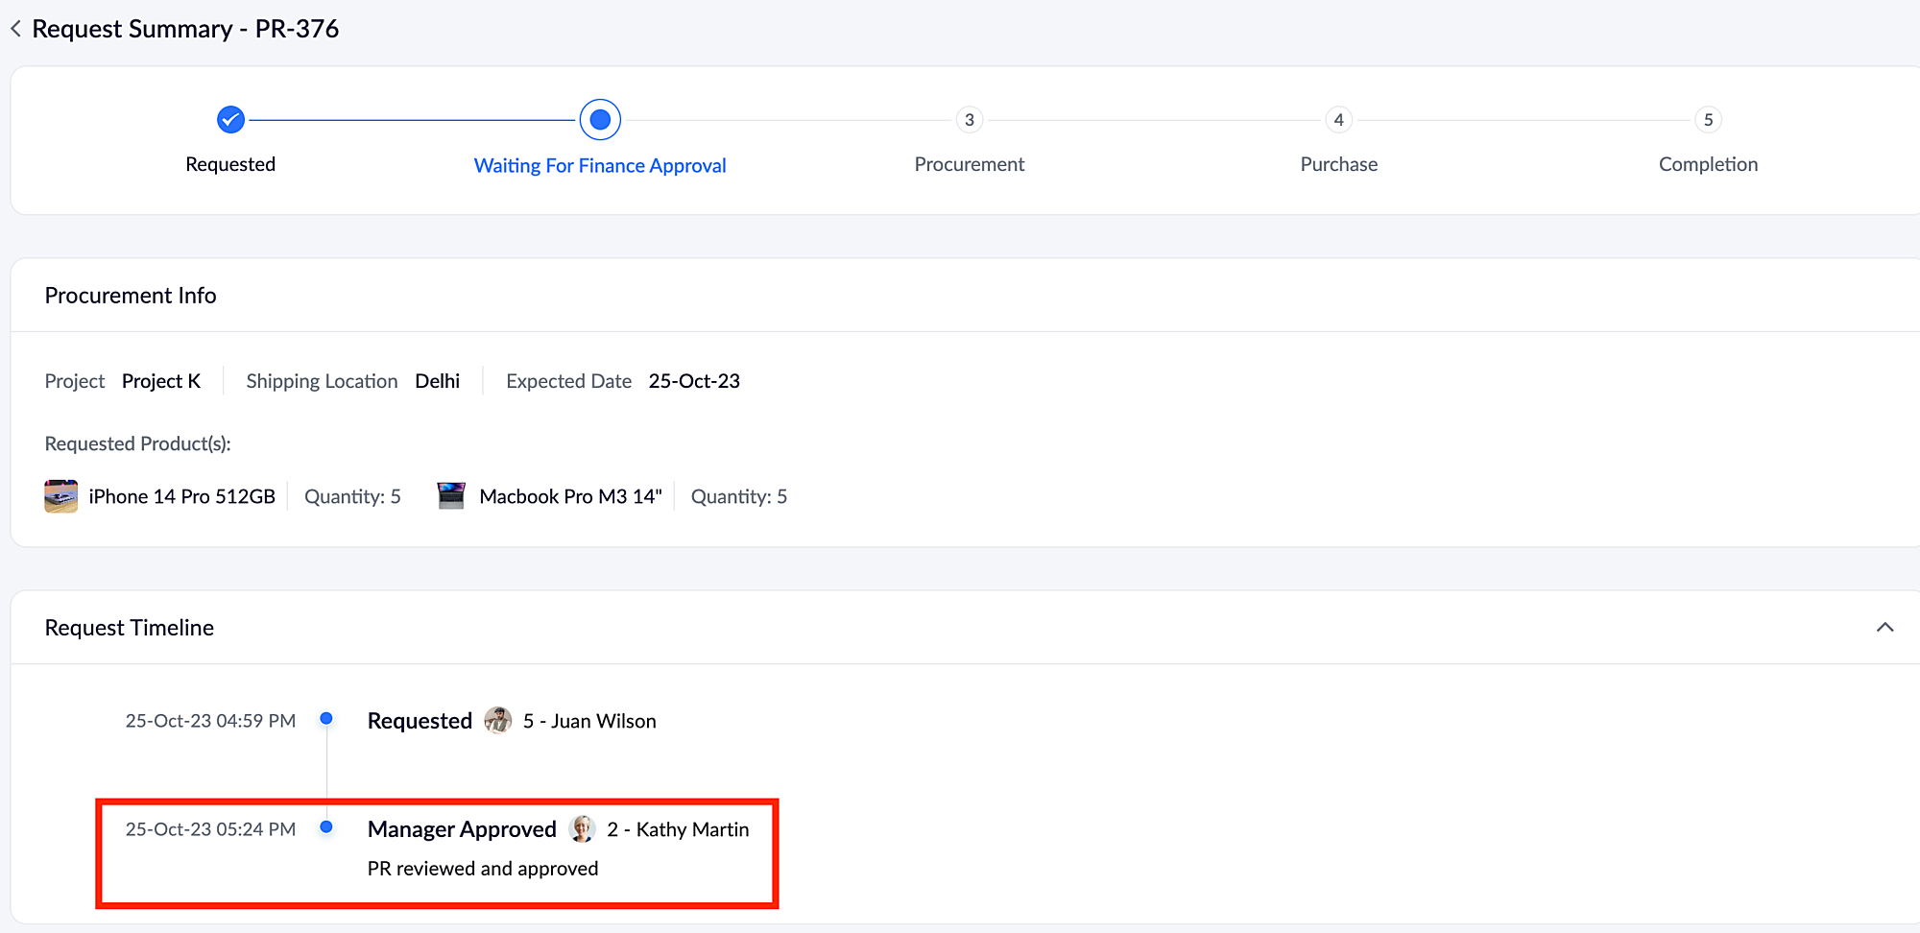Click the back arrow beside Request Summary

pyautogui.click(x=16, y=29)
